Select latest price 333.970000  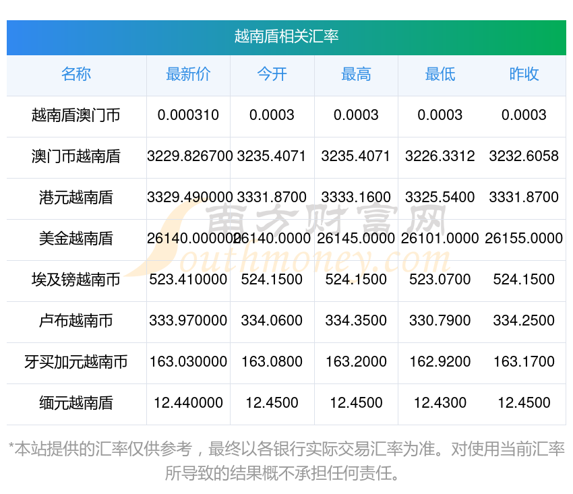pyautogui.click(x=188, y=320)
